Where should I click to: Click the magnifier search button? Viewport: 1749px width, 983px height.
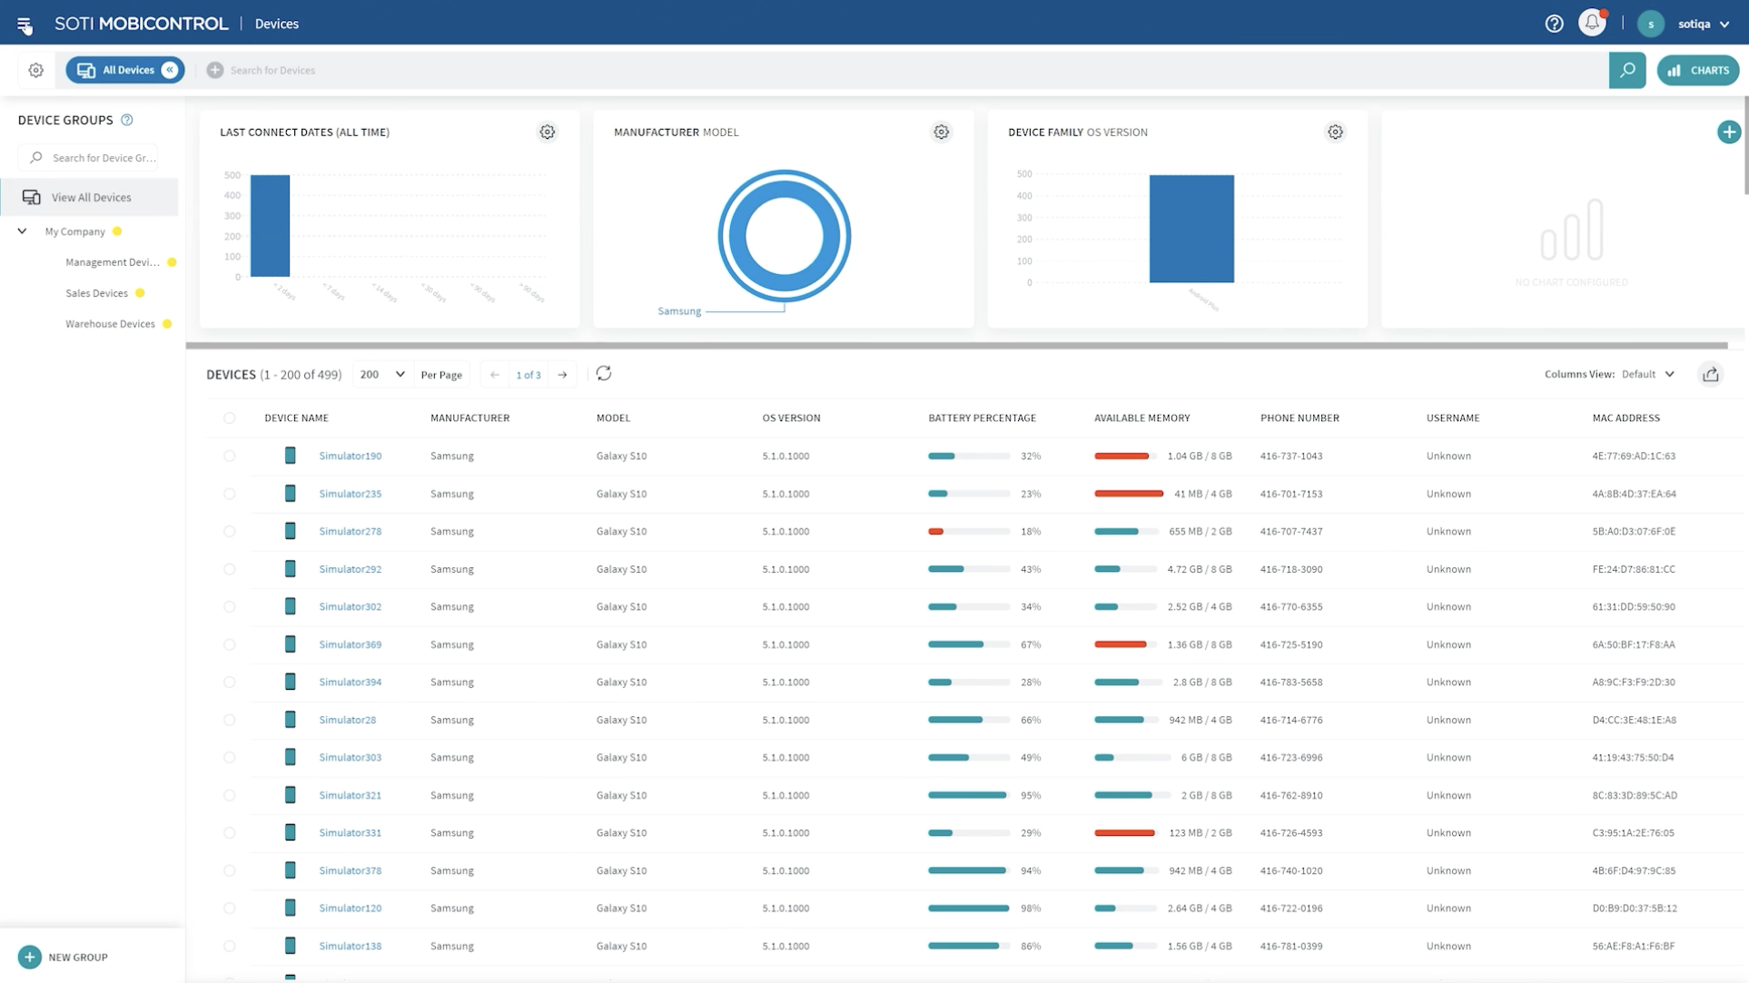pos(1626,70)
